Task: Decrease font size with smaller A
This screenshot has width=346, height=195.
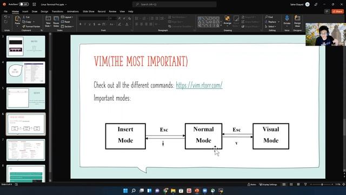Action: tap(124, 18)
